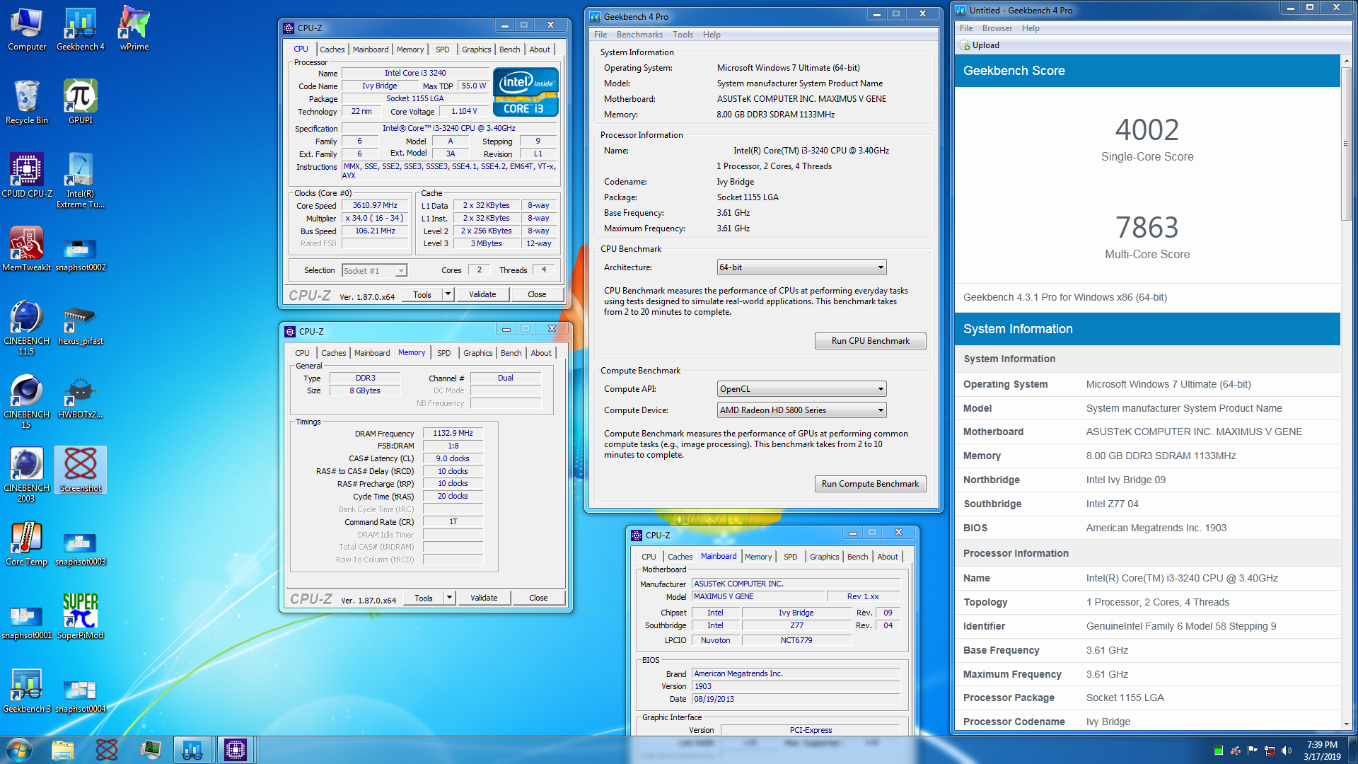
Task: Open Tools menu in Geekbench 4 Pro
Action: [x=683, y=35]
